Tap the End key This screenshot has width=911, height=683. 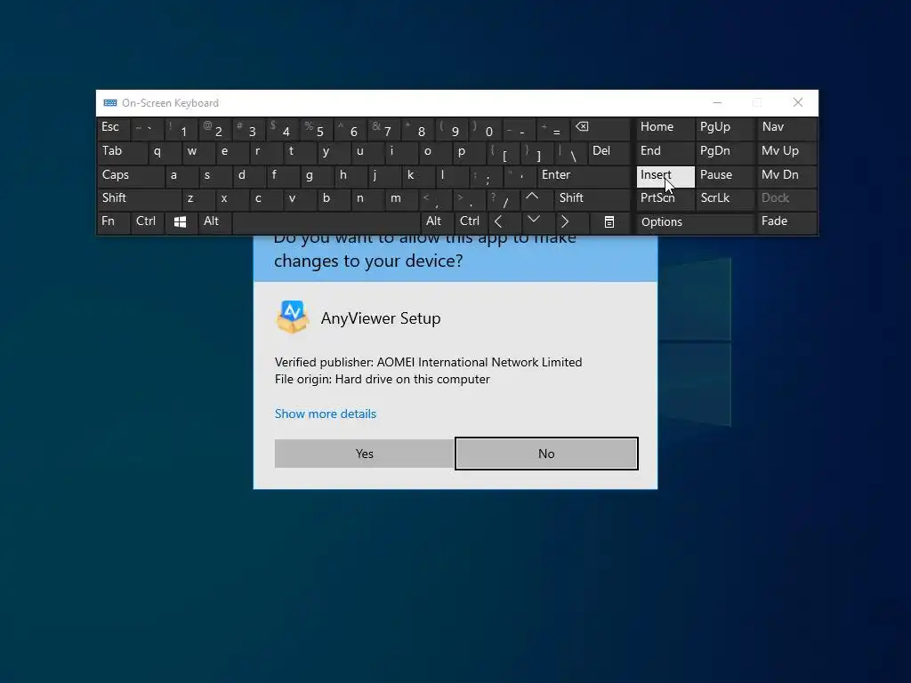click(665, 151)
